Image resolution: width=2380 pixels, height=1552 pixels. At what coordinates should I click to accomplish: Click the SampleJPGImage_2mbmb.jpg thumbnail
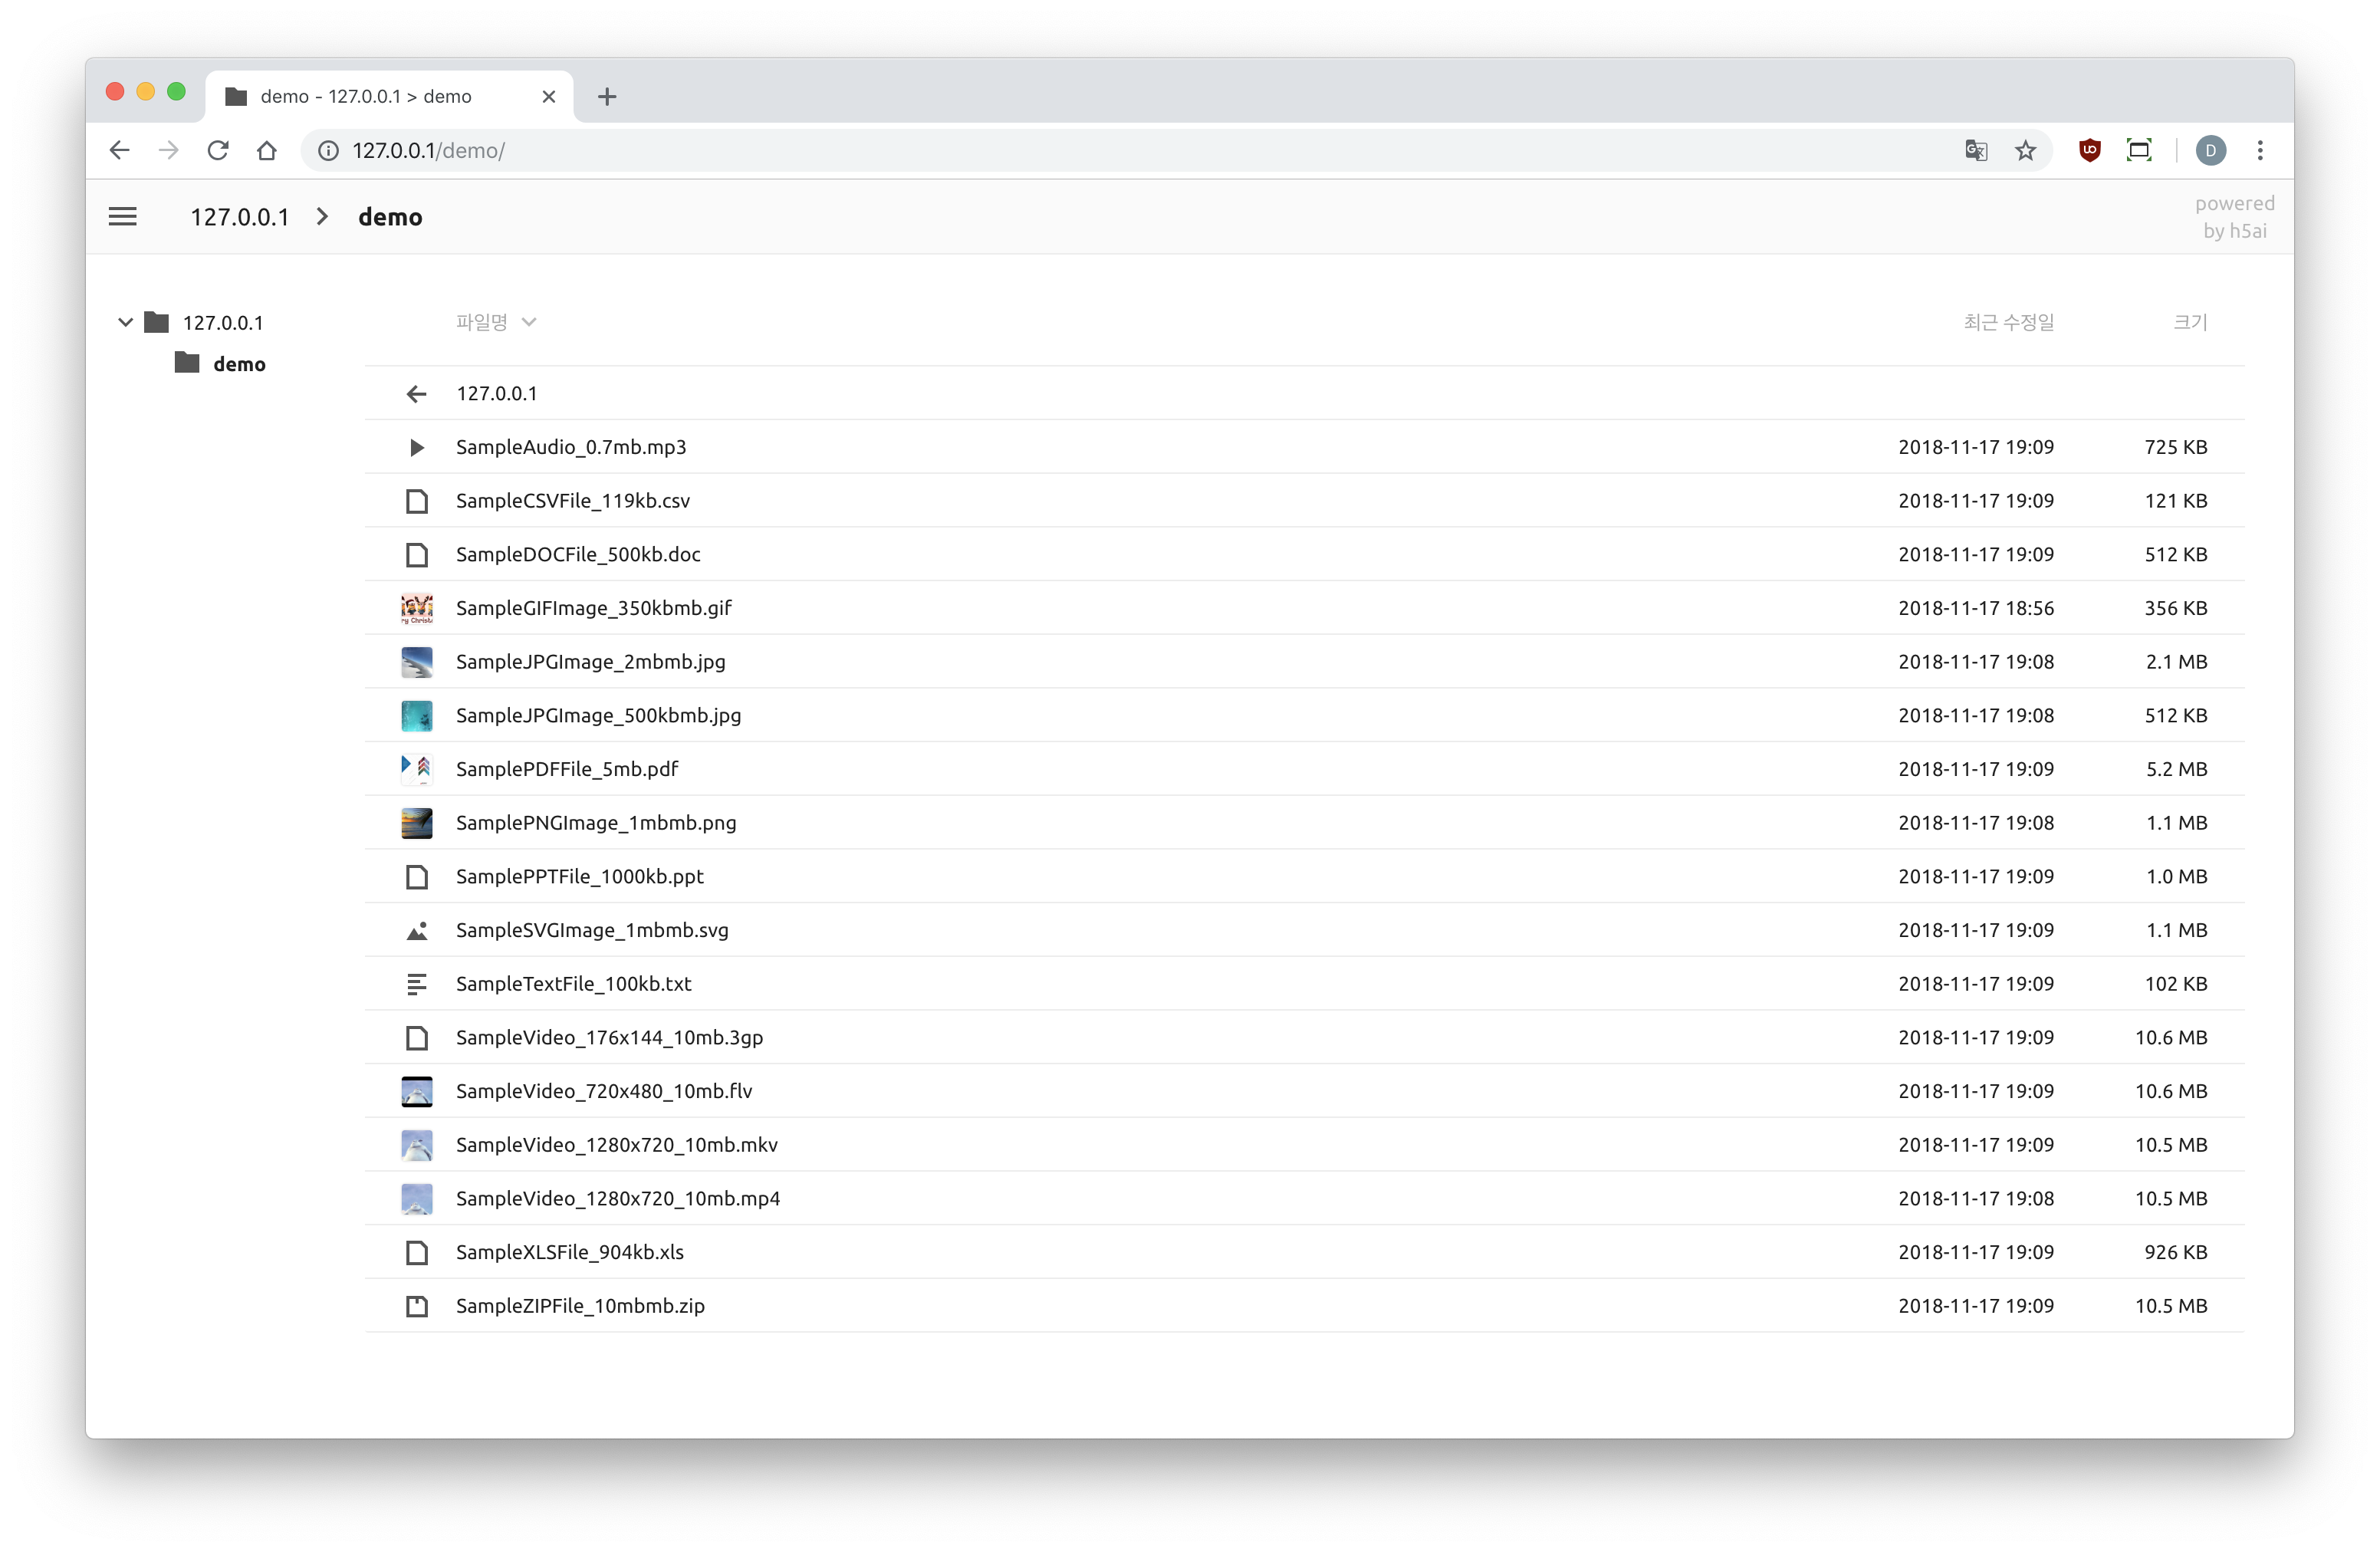point(417,662)
